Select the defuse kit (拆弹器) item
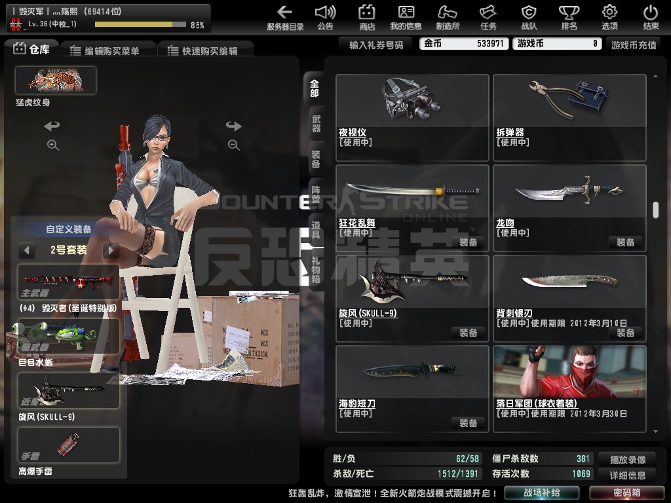Image resolution: width=671 pixels, height=503 pixels. coord(569,118)
